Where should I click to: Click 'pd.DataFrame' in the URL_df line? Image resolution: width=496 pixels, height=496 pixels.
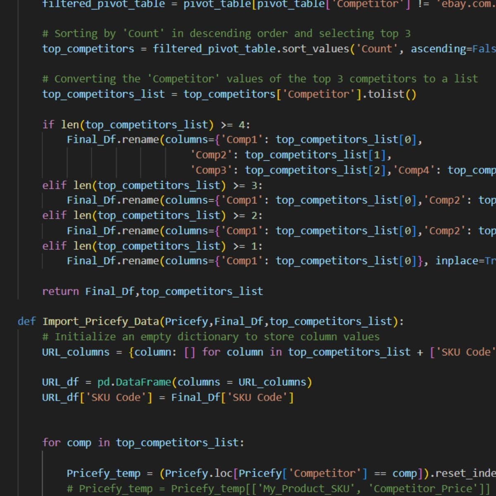(x=134, y=382)
